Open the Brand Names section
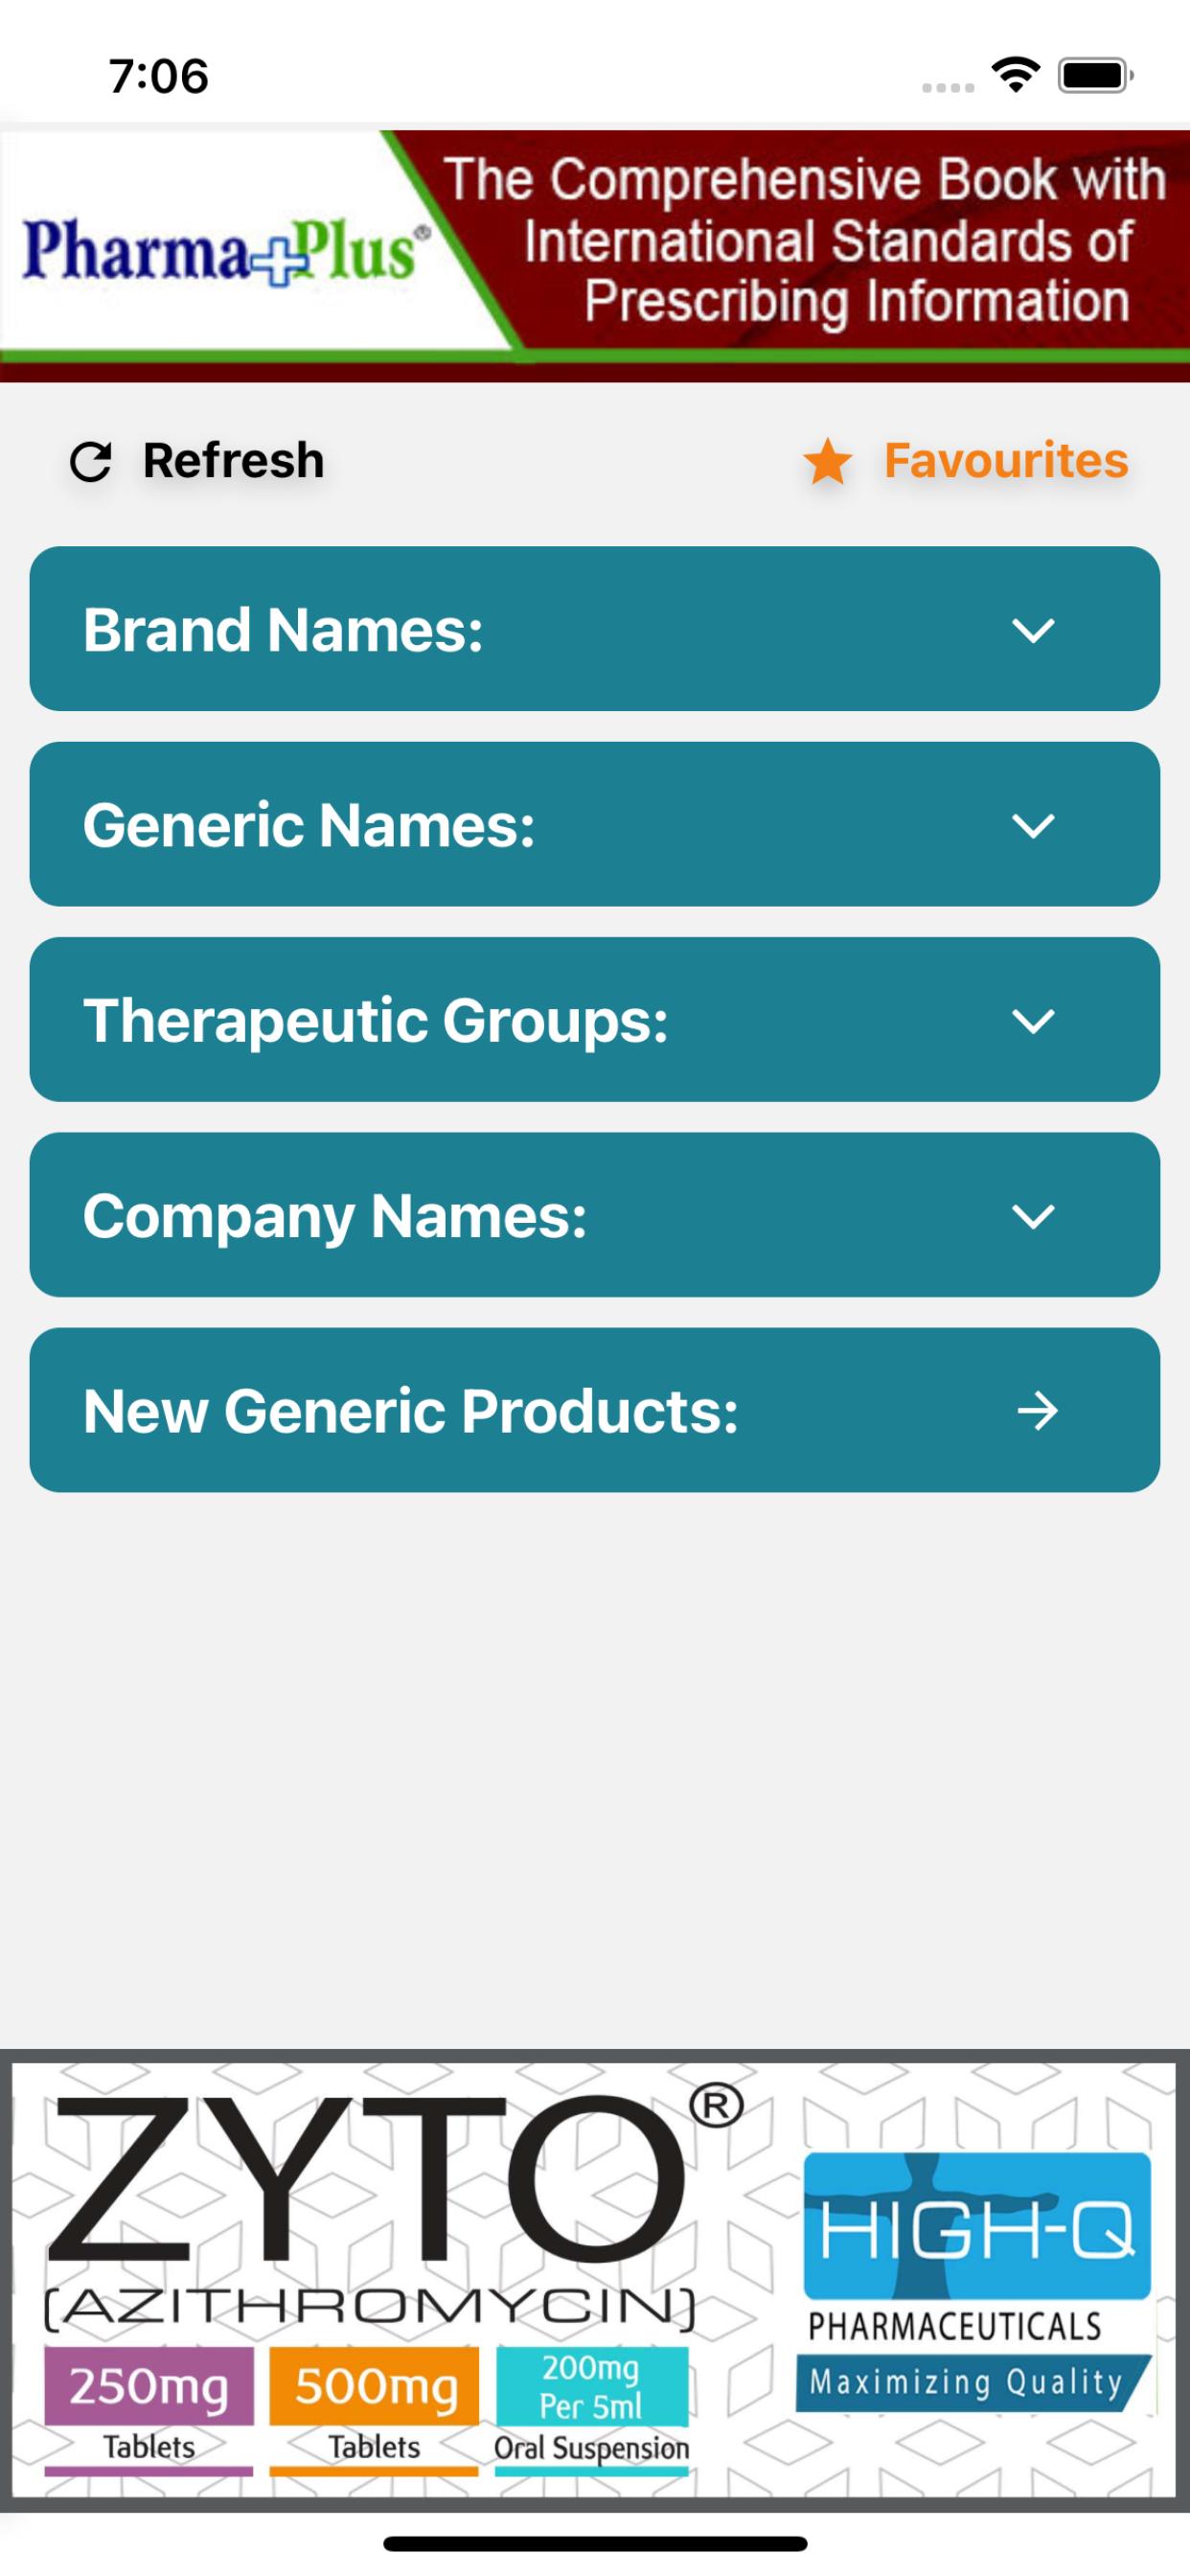The image size is (1190, 2576). 595,629
